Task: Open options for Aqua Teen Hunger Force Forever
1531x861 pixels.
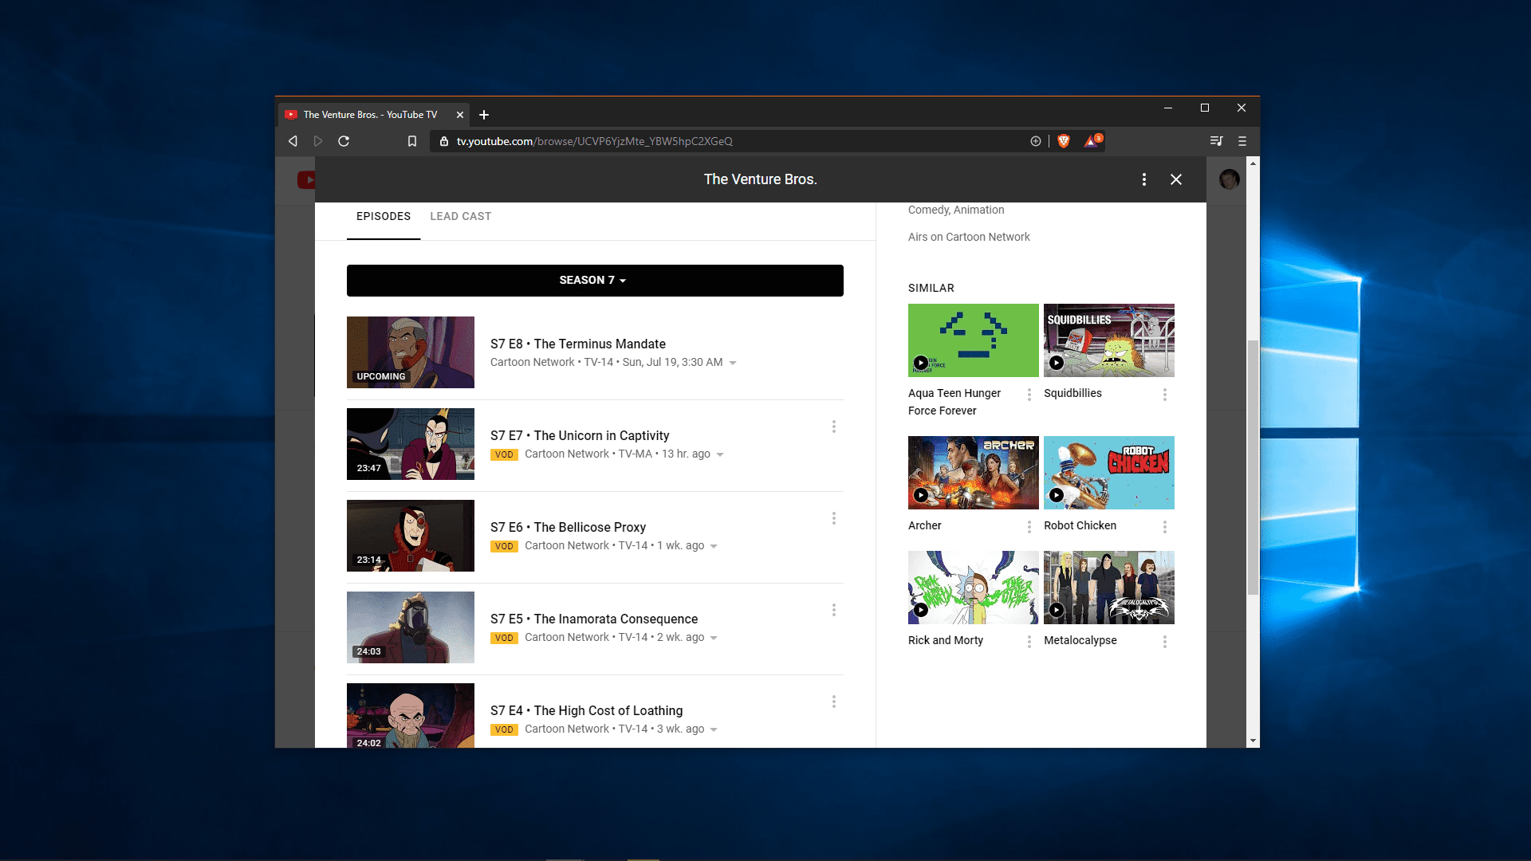Action: coord(1029,395)
